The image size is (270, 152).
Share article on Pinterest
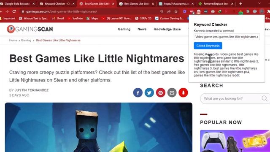(x=160, y=93)
